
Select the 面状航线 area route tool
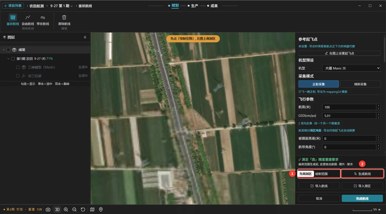[x=13, y=20]
